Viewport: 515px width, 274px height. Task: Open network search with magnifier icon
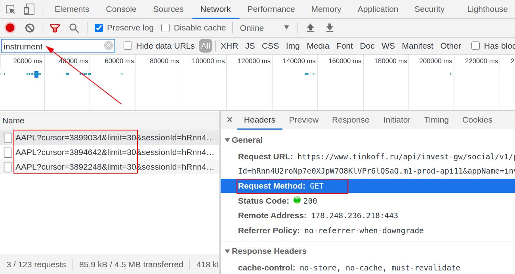[74, 28]
